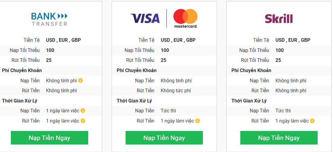Click the Bank Transfer logo
Screen dimensions: 333x152
click(49, 19)
